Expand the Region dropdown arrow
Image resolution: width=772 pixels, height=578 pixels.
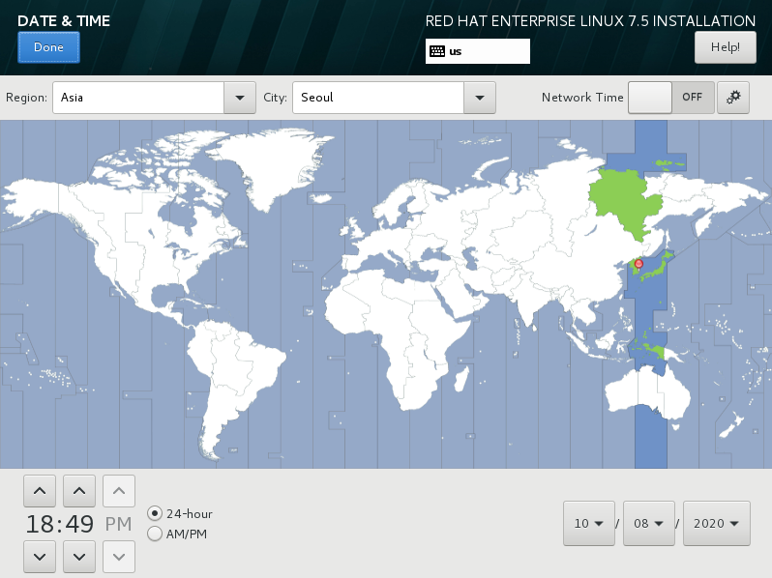click(x=240, y=98)
